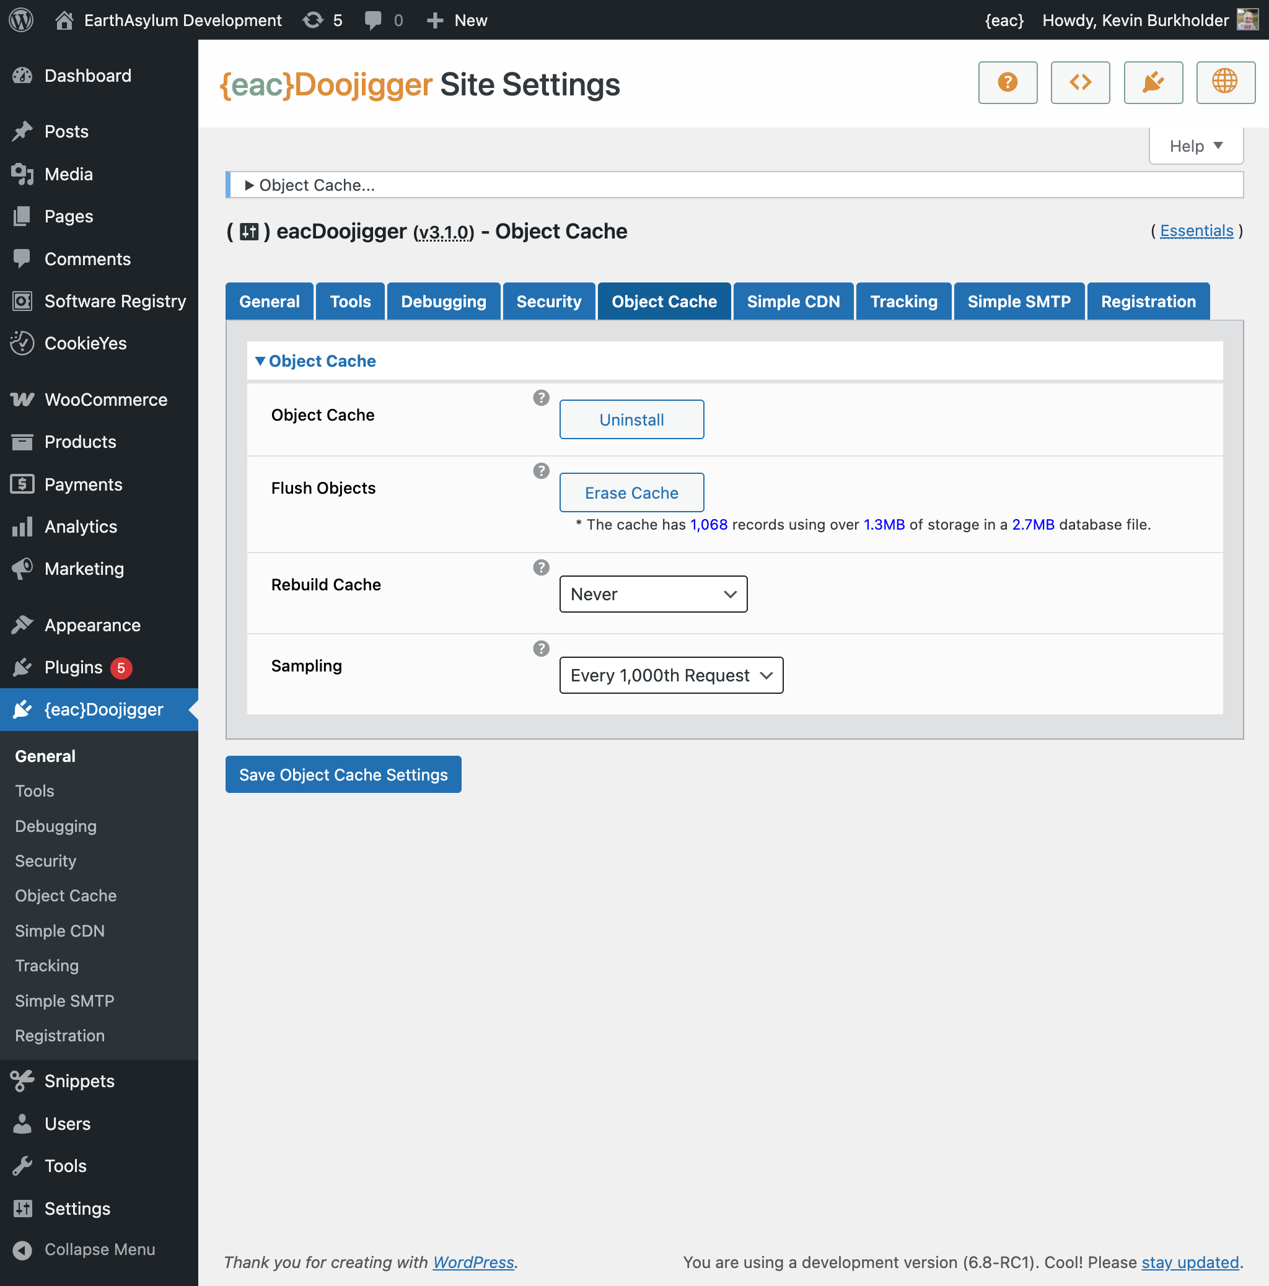1269x1286 pixels.
Task: Click the orange question mark help button
Action: [x=1008, y=82]
